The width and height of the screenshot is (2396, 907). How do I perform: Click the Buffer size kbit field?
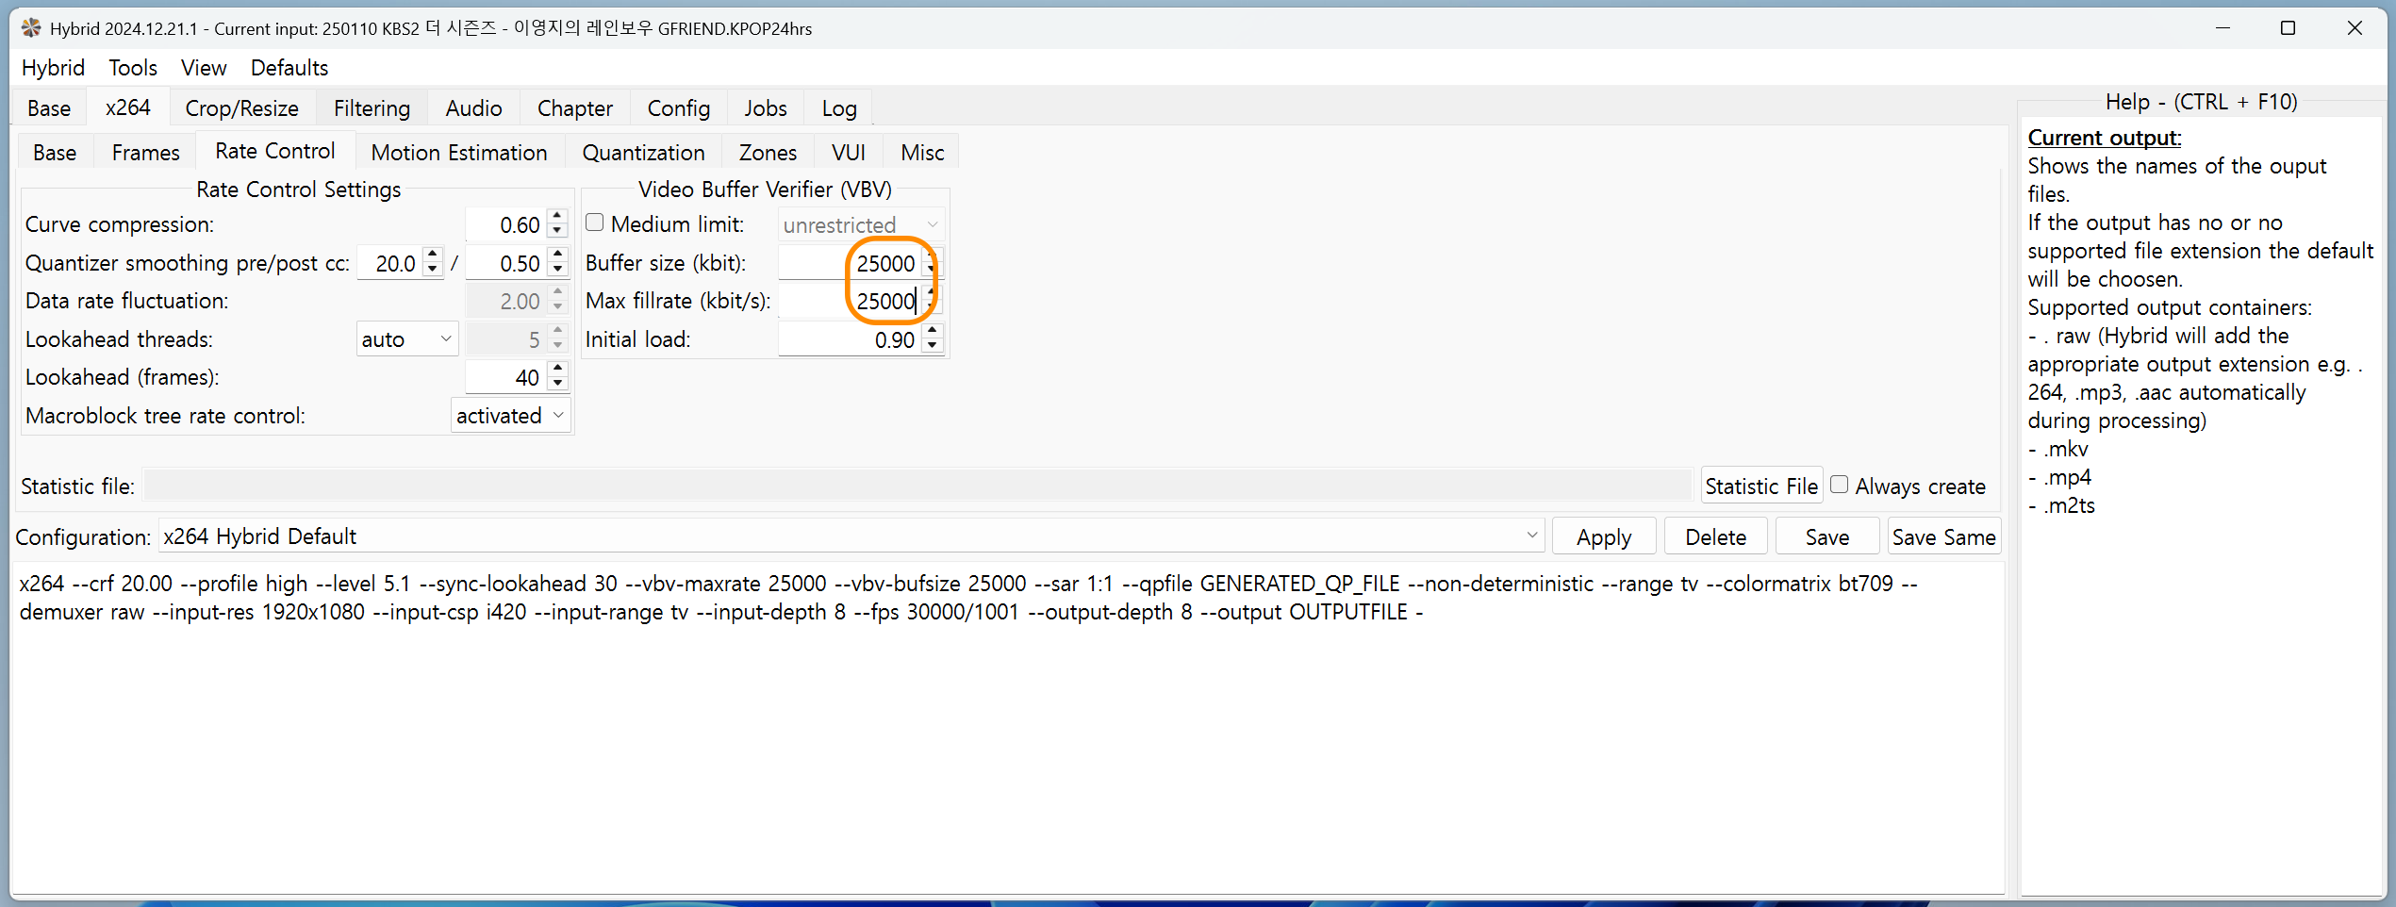[x=850, y=263]
